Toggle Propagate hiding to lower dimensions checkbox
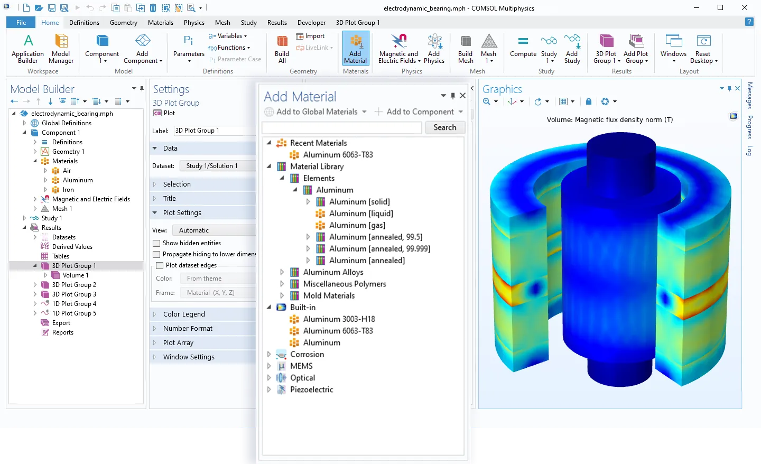This screenshot has width=761, height=464. (156, 254)
